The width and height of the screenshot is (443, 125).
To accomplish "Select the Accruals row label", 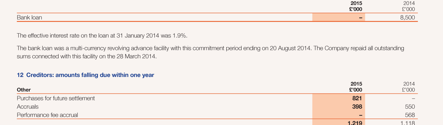I will click(28, 107).
